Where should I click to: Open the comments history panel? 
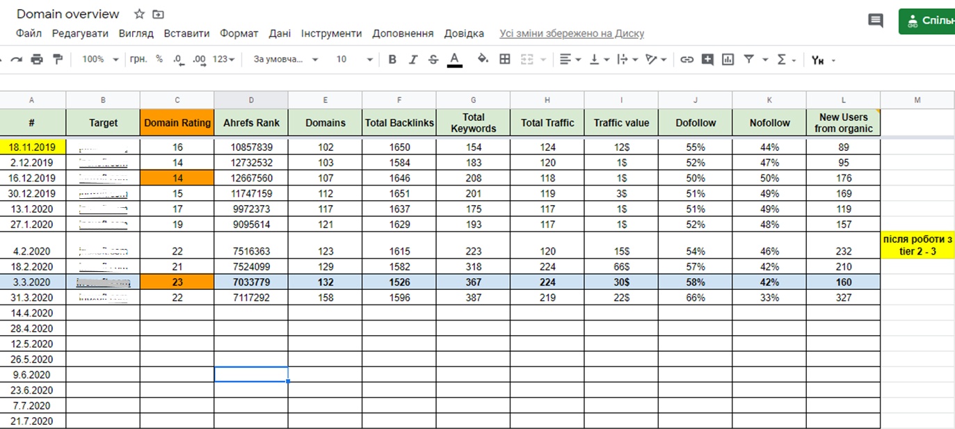coord(875,21)
